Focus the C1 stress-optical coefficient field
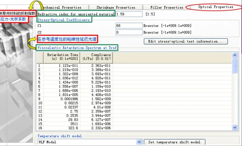The width and height of the screenshot is (242, 146). (x=129, y=26)
